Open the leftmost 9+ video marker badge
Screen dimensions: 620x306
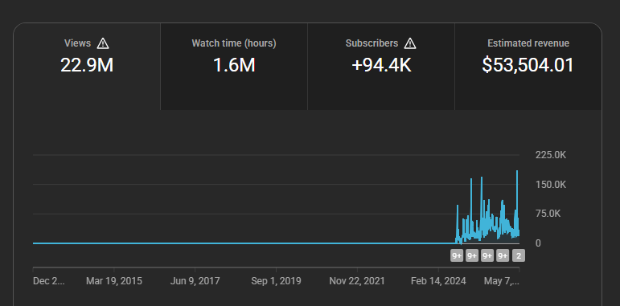coord(457,256)
